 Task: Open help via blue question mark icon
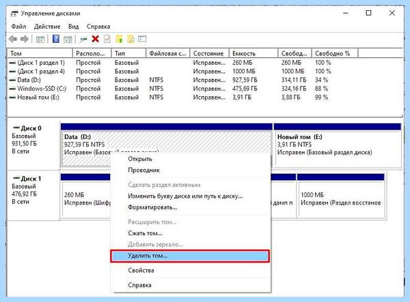click(56, 39)
